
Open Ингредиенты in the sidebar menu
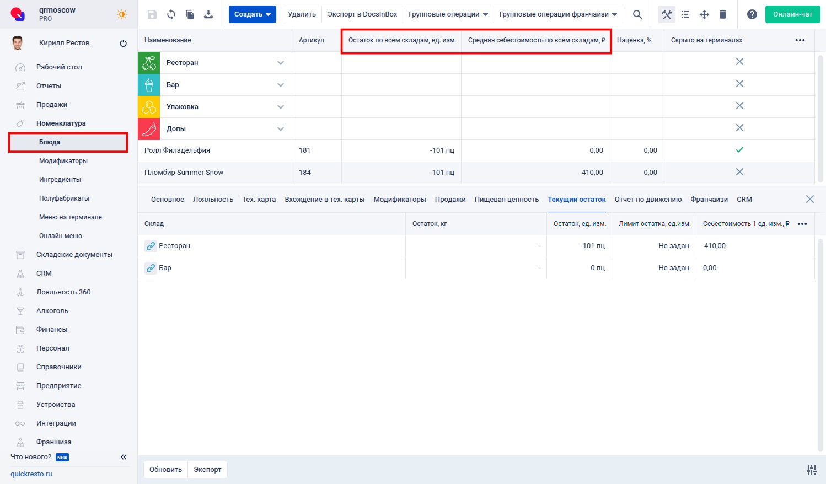pos(60,180)
